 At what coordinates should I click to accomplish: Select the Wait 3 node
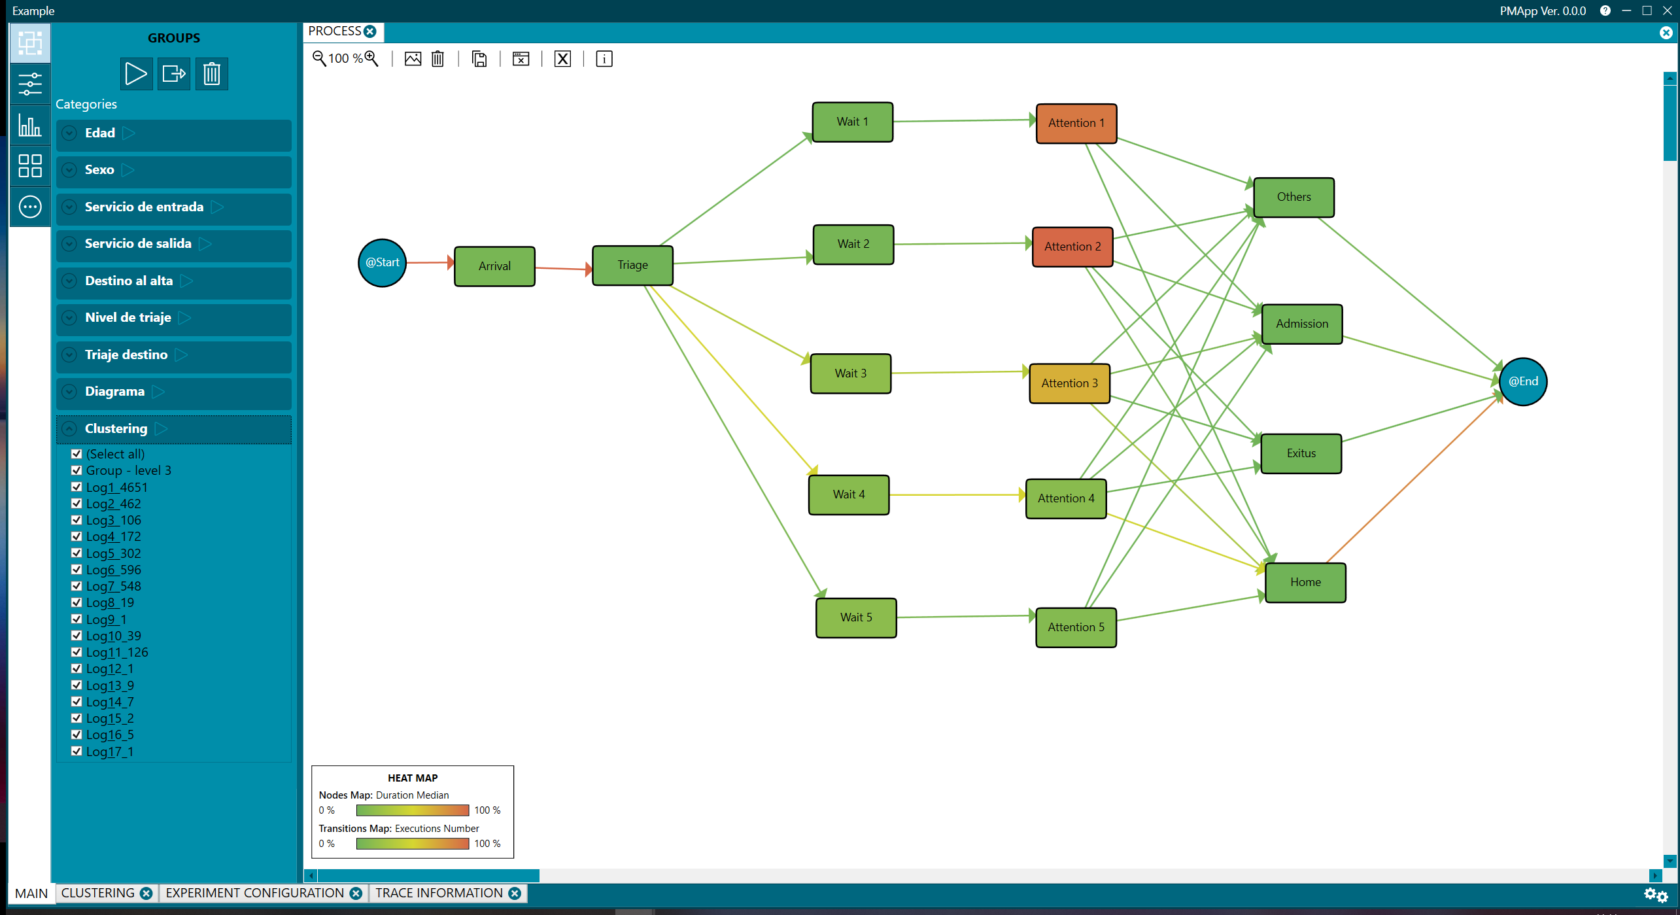(x=850, y=373)
